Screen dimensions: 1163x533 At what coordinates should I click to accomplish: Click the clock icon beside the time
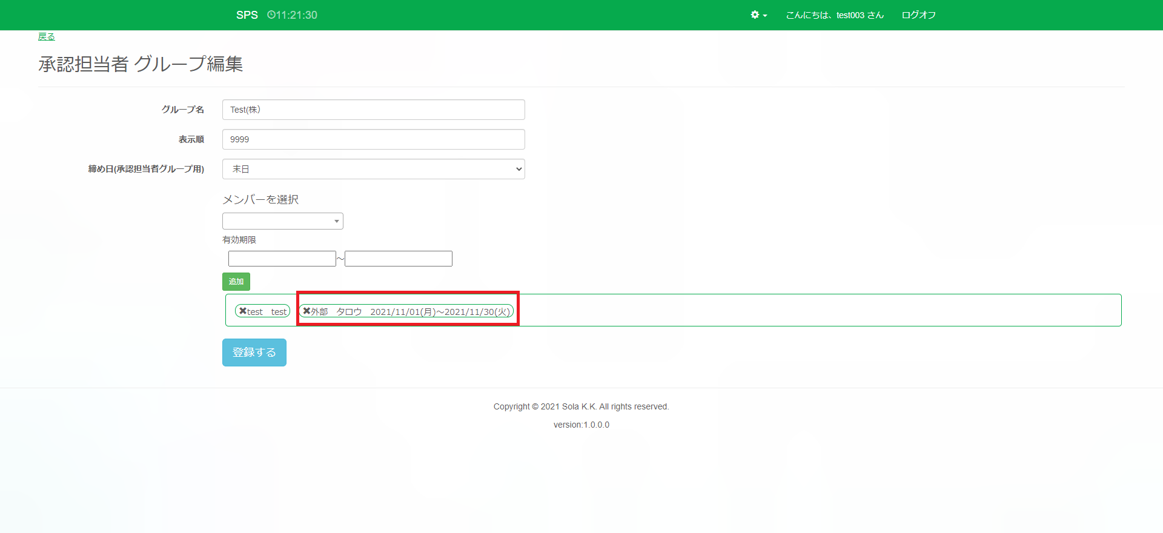tap(271, 15)
